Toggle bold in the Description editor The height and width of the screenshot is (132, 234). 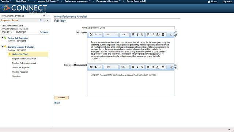(133, 34)
